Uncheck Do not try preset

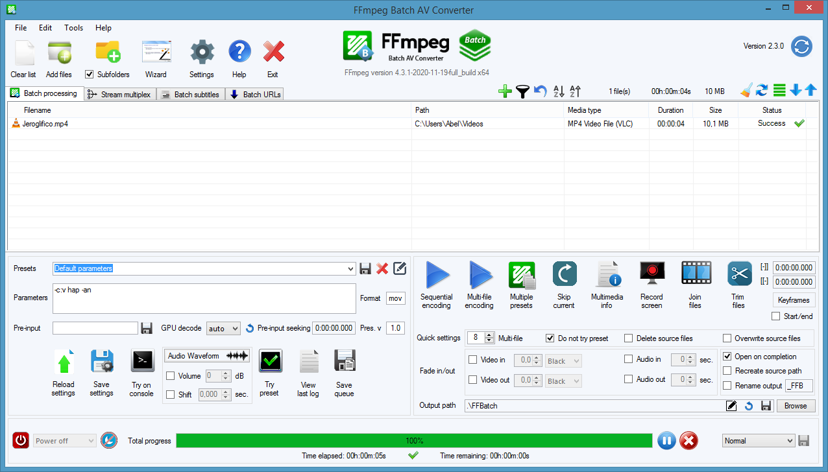point(550,338)
